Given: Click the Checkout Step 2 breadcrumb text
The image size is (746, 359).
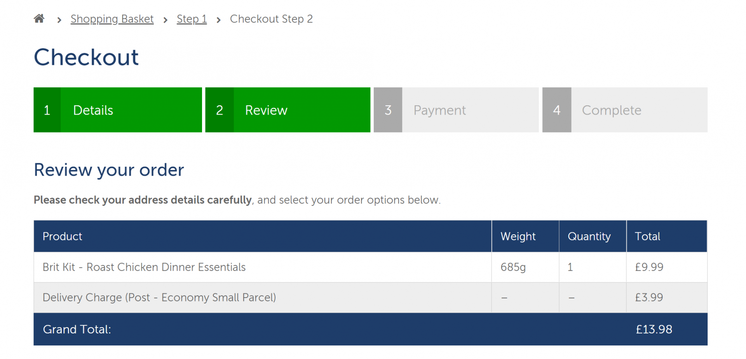Looking at the screenshot, I should [x=271, y=19].
